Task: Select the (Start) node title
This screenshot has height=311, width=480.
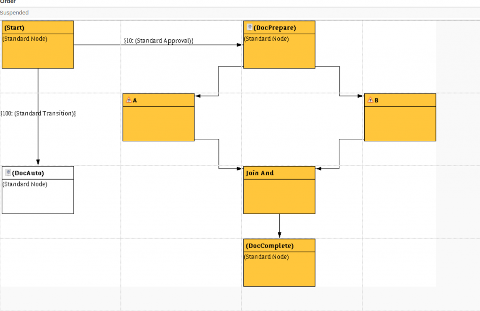Action: pos(14,28)
